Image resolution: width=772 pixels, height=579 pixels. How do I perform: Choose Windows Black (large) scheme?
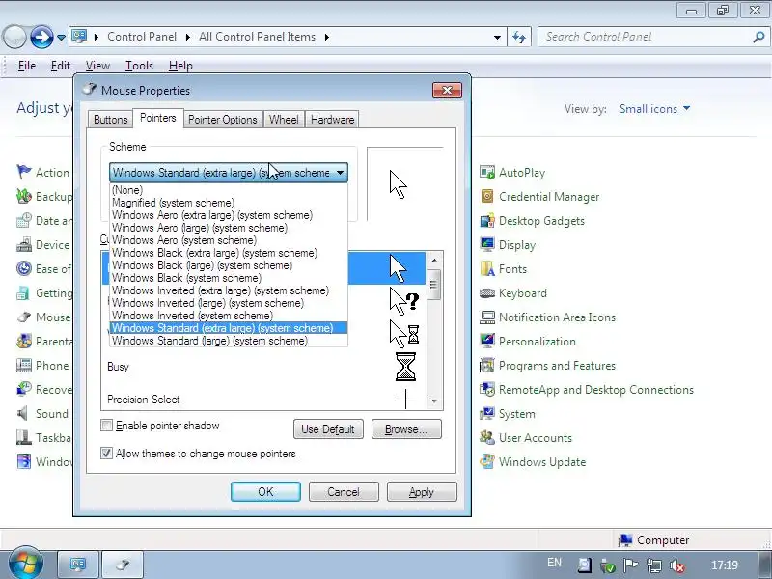point(229,265)
